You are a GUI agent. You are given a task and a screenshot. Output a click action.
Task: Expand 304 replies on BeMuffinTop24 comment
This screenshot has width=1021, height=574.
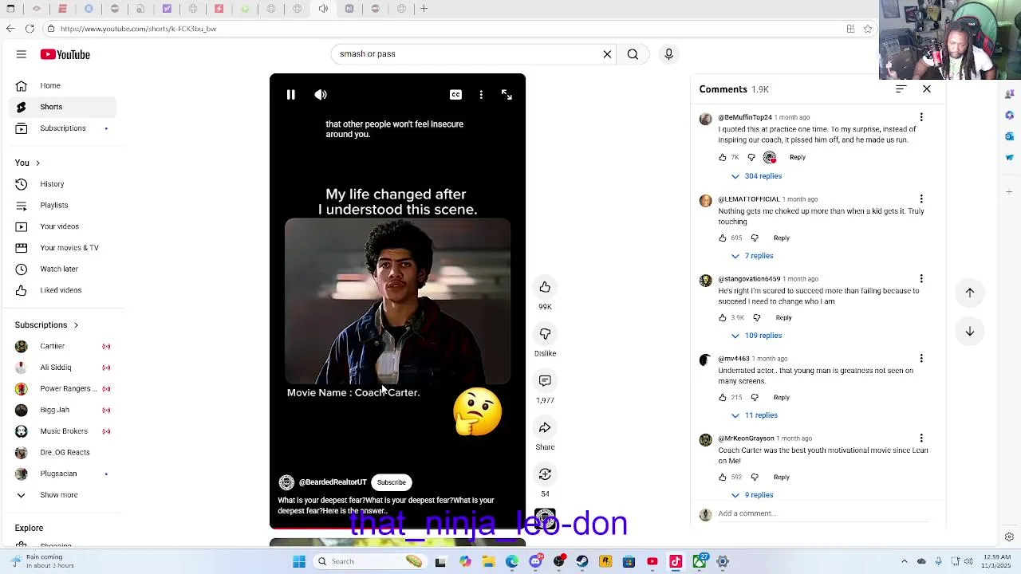[755, 176]
